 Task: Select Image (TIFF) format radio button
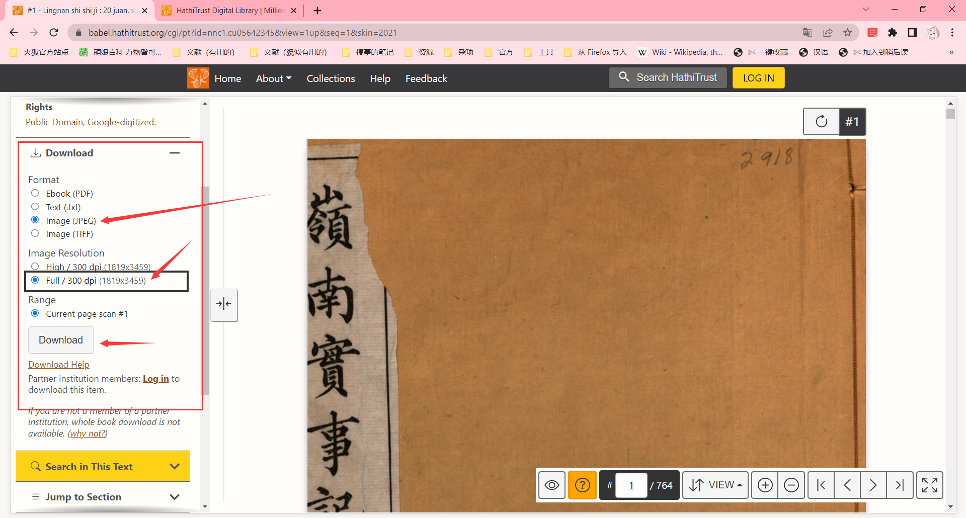35,233
